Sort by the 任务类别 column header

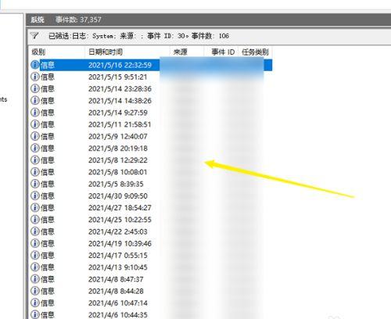click(255, 52)
